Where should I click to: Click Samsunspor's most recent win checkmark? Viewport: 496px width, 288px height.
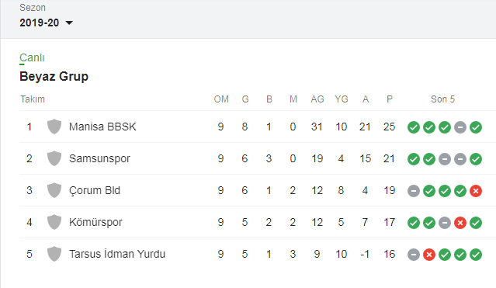[476, 159]
